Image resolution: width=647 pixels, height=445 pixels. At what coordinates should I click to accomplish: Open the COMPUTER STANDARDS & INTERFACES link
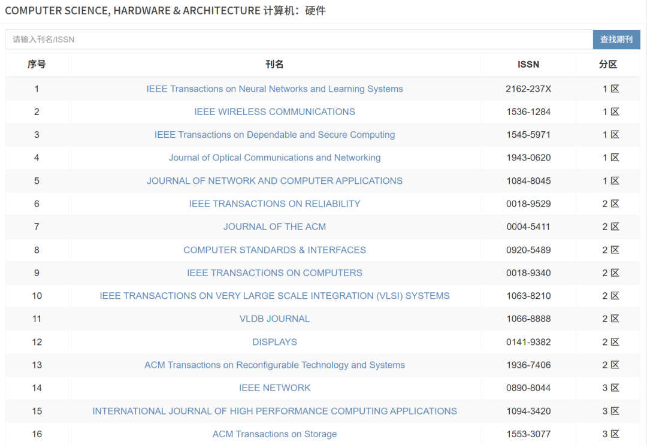274,250
